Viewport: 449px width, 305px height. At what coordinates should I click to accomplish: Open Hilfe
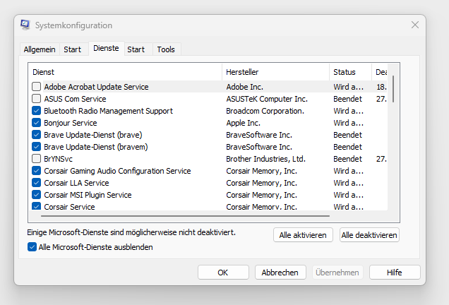(395, 272)
